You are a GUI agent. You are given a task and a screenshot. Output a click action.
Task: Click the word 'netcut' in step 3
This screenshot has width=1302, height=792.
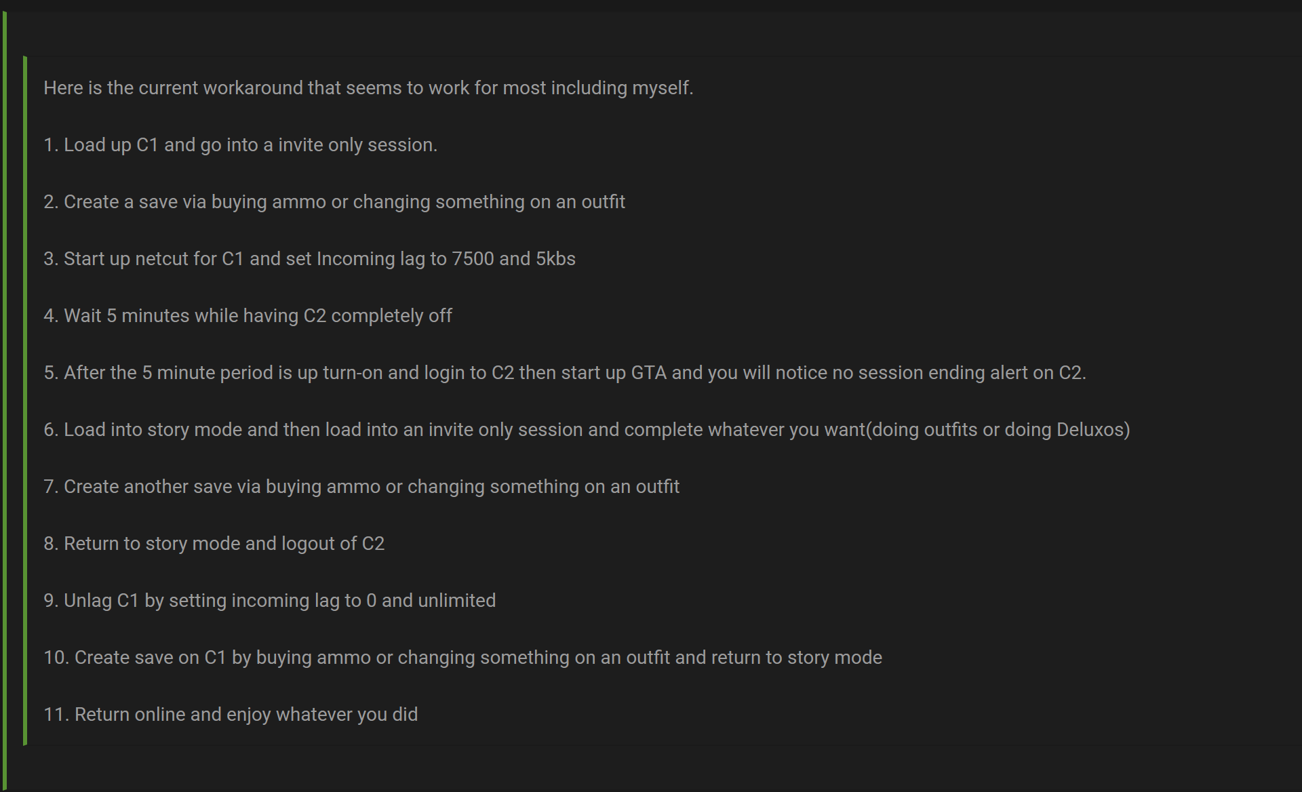tap(161, 259)
